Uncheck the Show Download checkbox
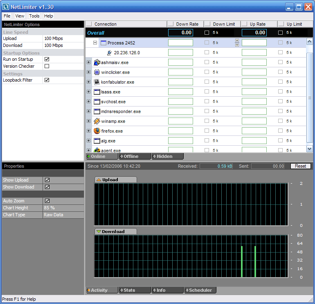This screenshot has width=315, height=304. point(47,187)
